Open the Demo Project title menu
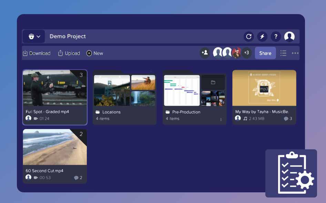Viewport: 326px width, 203px height. tap(68, 36)
